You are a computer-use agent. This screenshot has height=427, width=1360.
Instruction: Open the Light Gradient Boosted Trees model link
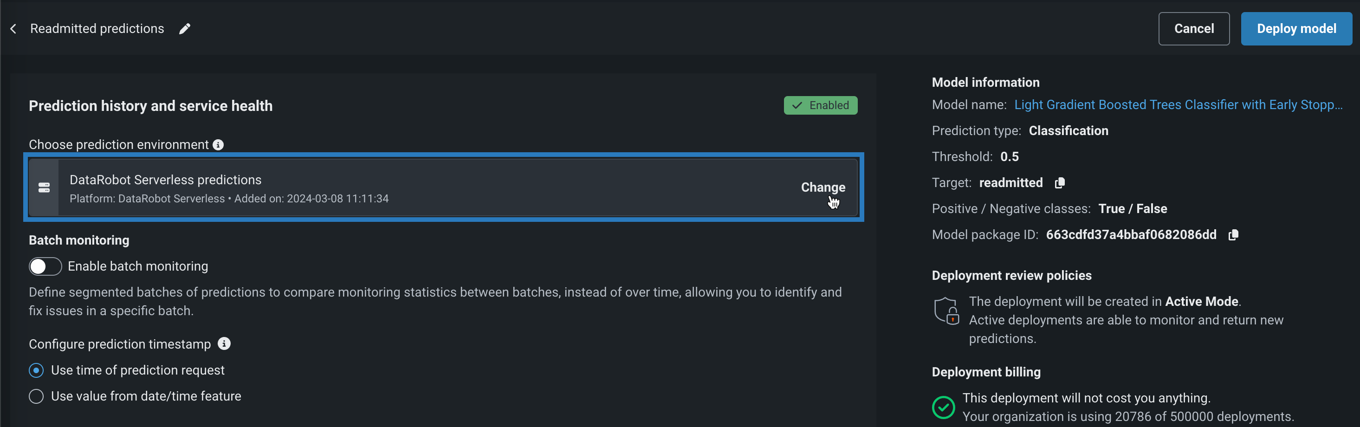click(x=1178, y=104)
